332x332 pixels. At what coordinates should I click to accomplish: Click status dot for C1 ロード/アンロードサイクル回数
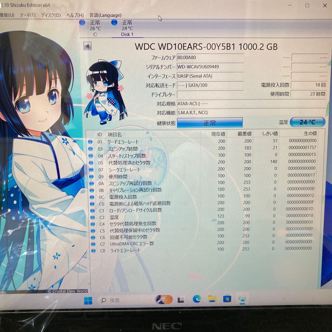click(92, 211)
